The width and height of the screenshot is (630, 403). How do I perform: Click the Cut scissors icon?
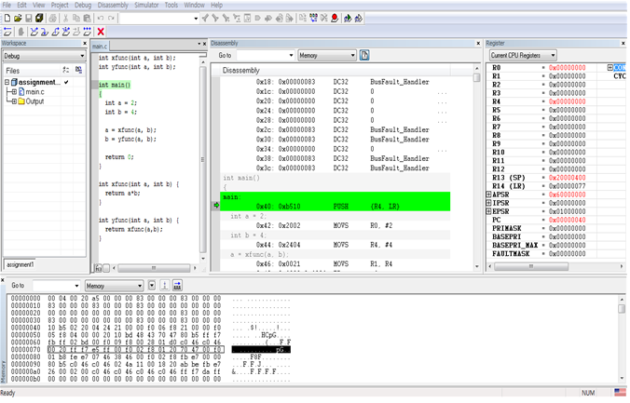pyautogui.click(x=65, y=19)
